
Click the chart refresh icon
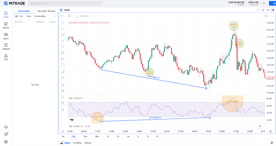(x=258, y=10)
